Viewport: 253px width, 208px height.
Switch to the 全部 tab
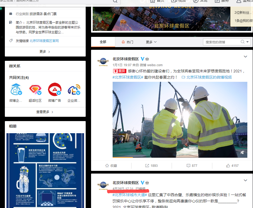click(x=103, y=42)
